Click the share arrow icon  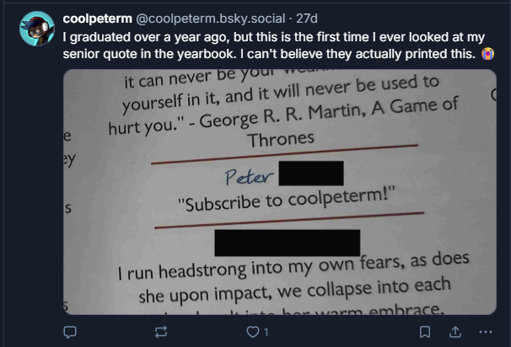point(455,333)
